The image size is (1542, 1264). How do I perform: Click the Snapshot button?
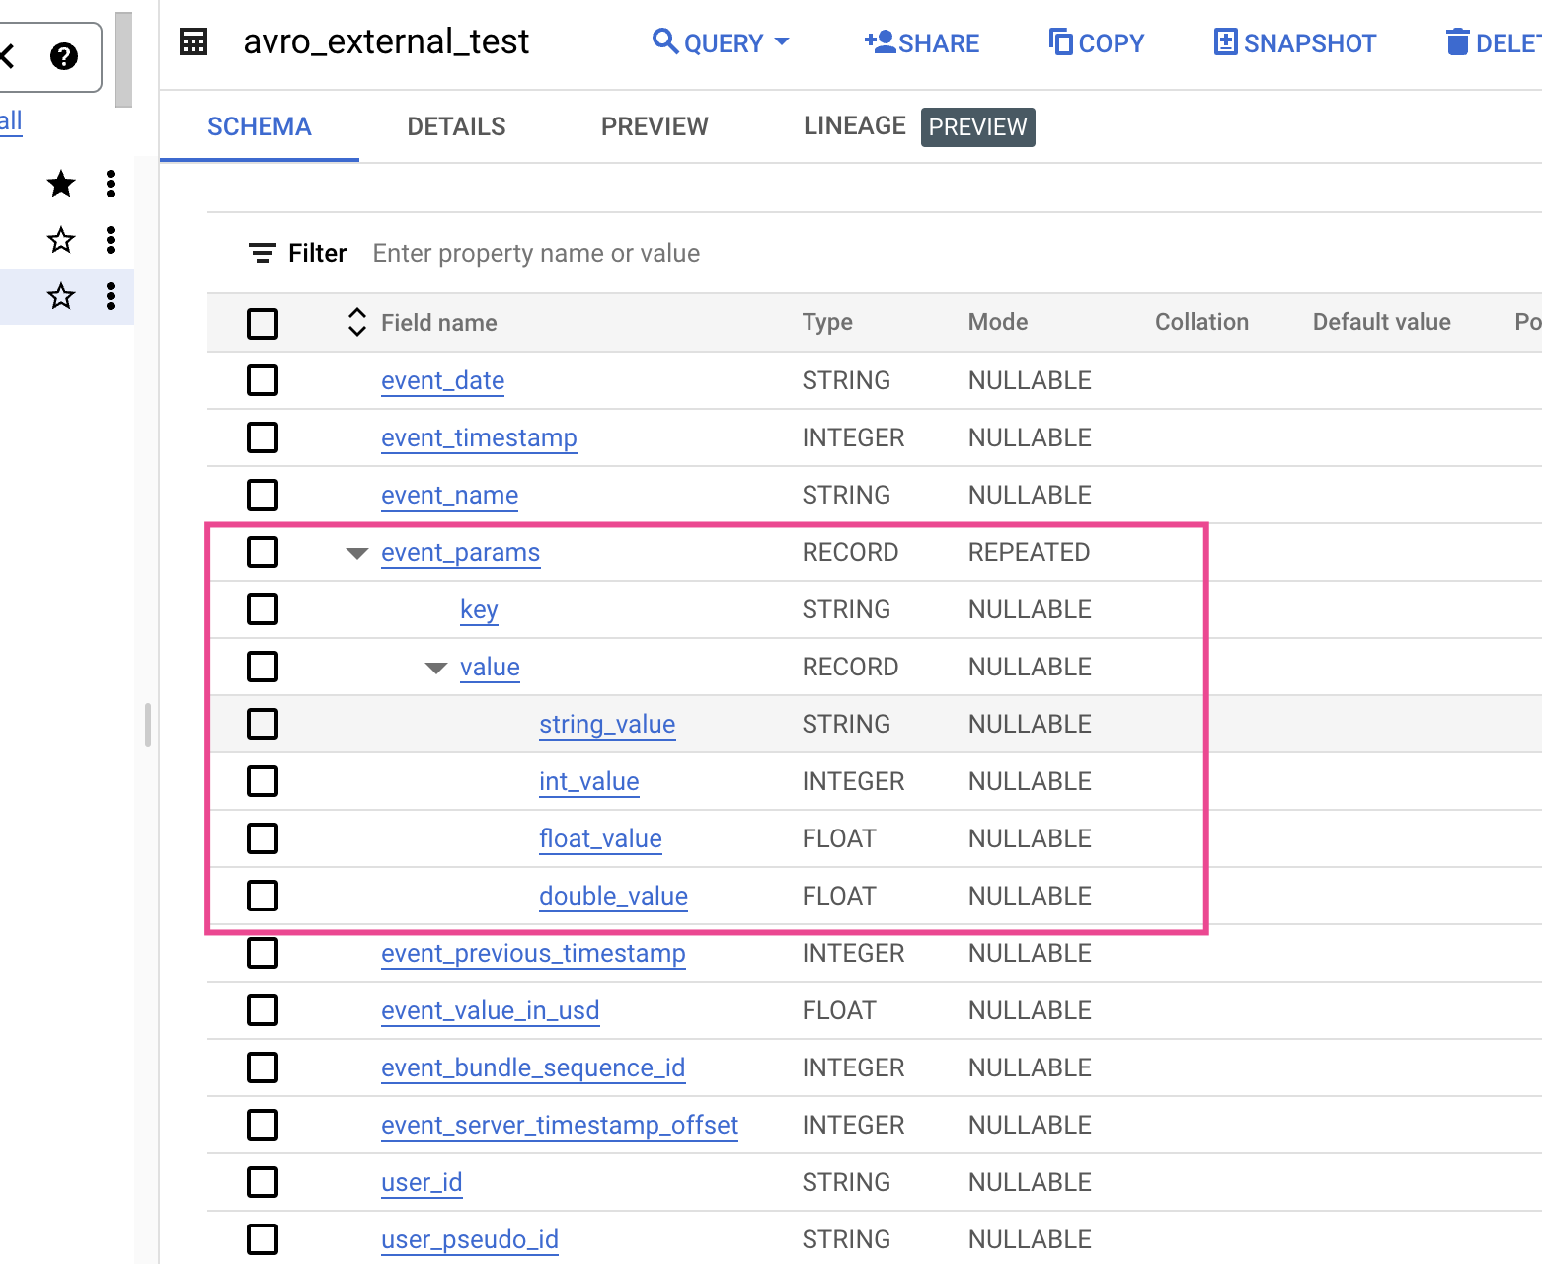coord(1294,43)
